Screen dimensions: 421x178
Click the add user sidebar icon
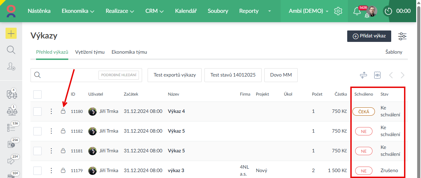[11, 67]
